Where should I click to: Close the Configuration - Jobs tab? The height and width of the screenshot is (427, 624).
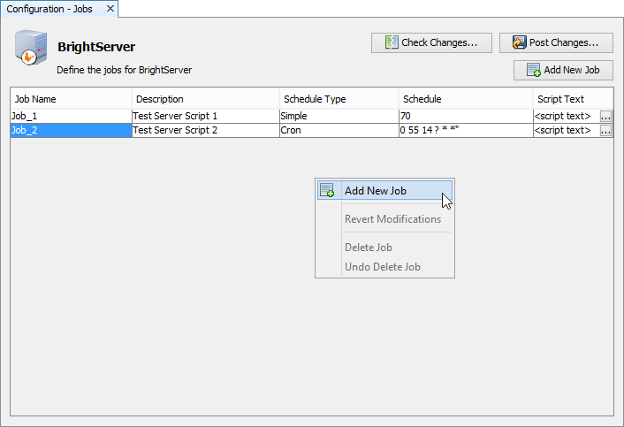point(110,9)
